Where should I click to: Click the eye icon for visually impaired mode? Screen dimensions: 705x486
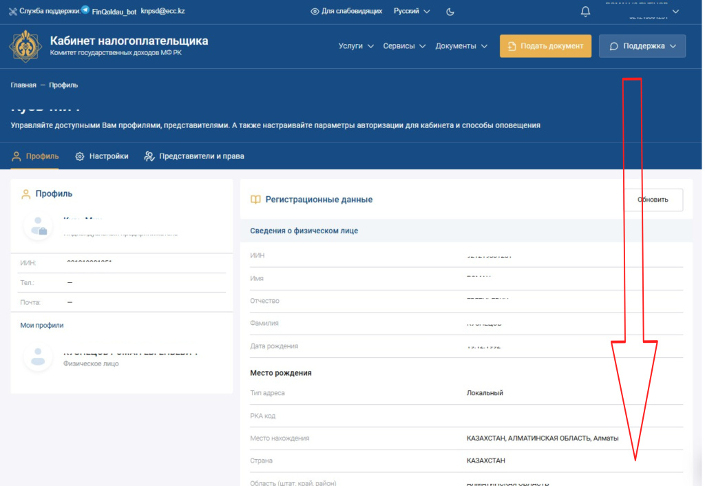point(315,12)
